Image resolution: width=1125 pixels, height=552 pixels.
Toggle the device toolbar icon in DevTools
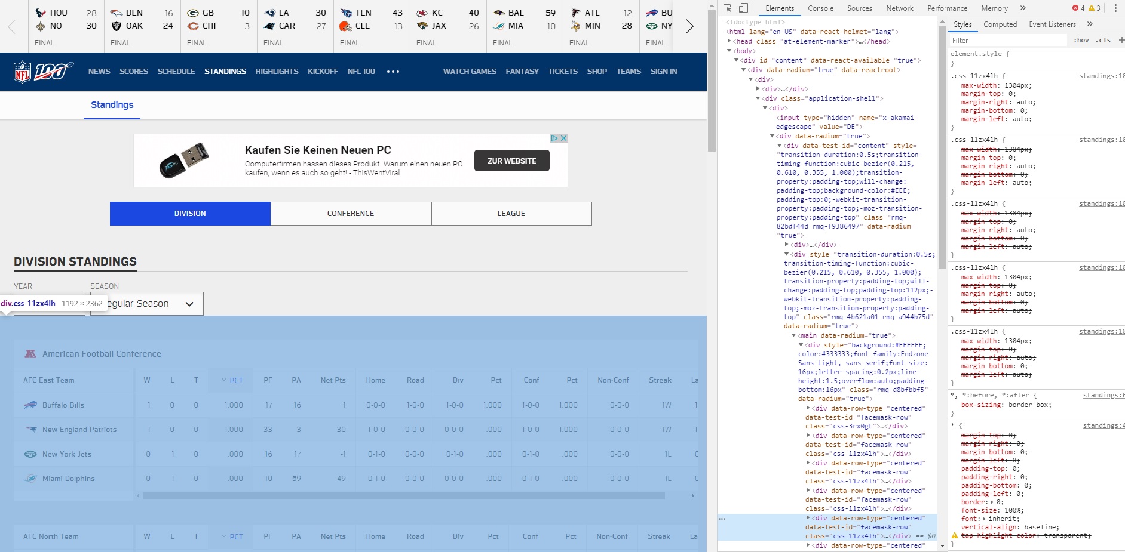point(743,8)
